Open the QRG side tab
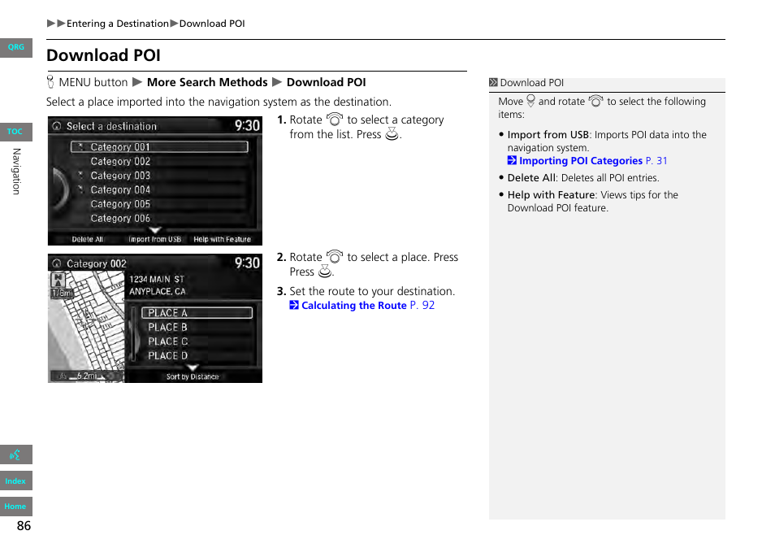The image size is (775, 548). [15, 47]
